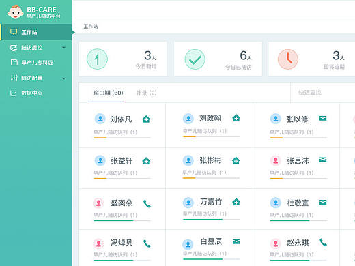Click the hospital icon next to 刘依凡
The height and width of the screenshot is (266, 355).
click(x=146, y=119)
